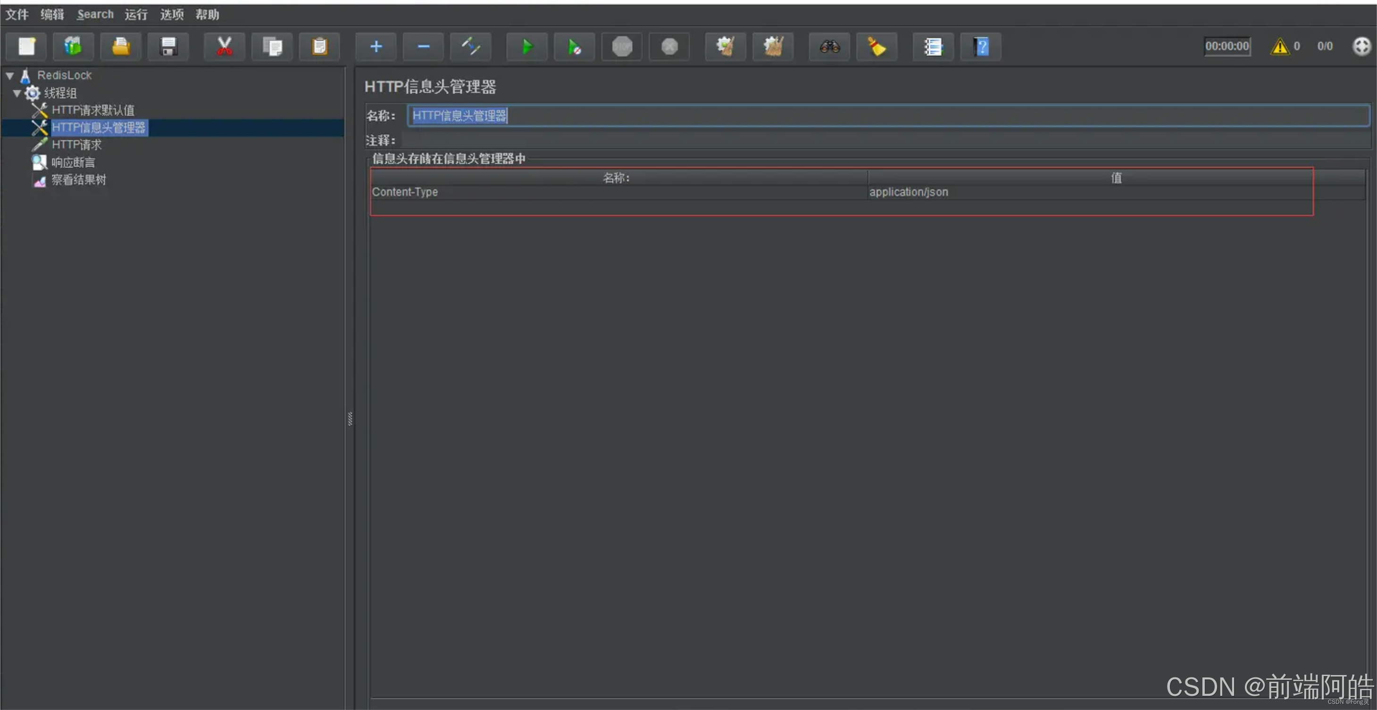Open the 选项 menu
The height and width of the screenshot is (710, 1377).
[x=172, y=15]
